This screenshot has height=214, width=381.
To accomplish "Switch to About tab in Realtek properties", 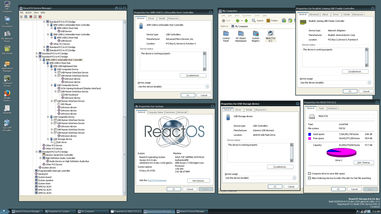I will click(x=325, y=14).
